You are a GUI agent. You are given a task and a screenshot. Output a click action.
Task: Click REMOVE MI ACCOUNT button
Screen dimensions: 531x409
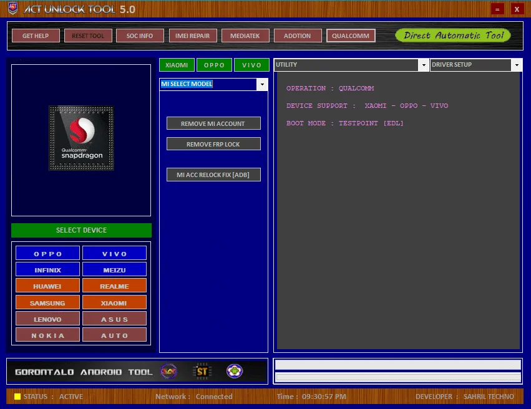213,123
